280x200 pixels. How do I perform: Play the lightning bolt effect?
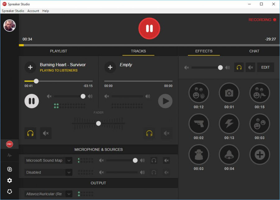229,123
